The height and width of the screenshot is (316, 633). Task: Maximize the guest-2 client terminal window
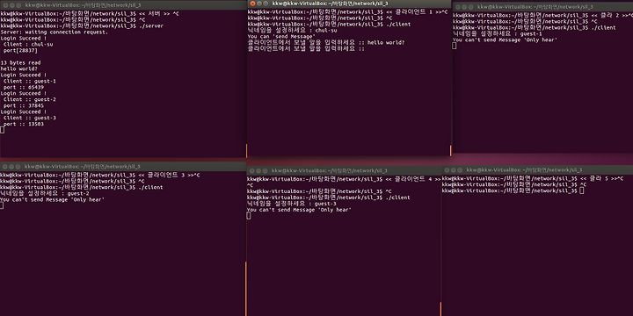coord(18,167)
